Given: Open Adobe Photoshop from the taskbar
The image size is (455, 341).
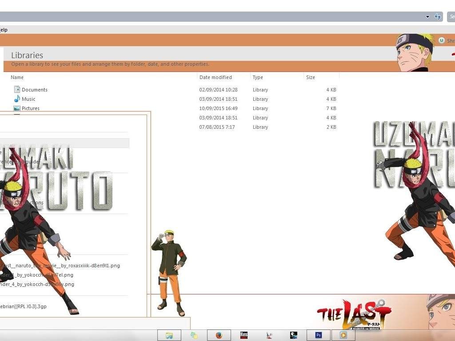Looking at the screenshot, I should coord(318,335).
